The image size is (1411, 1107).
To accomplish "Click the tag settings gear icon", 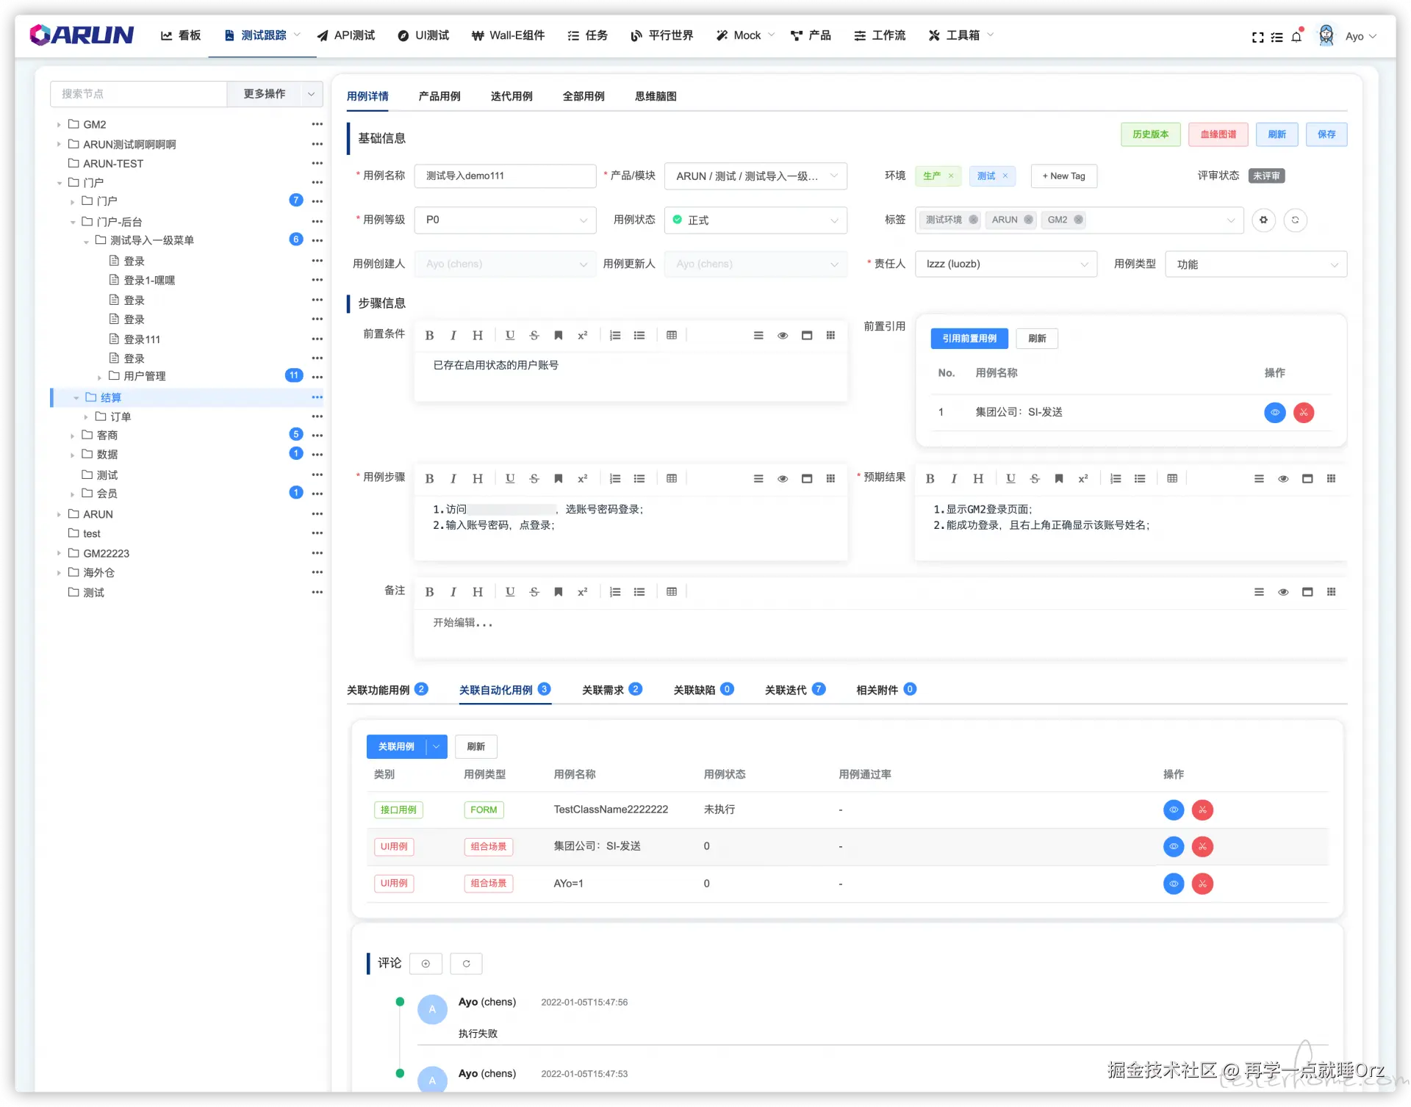I will (x=1263, y=220).
